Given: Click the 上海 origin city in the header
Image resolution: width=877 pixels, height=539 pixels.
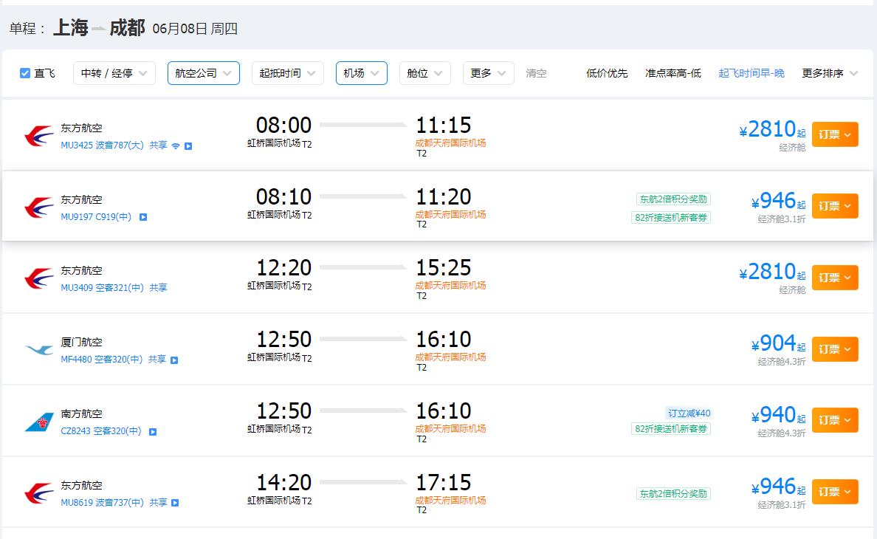Looking at the screenshot, I should tap(70, 27).
